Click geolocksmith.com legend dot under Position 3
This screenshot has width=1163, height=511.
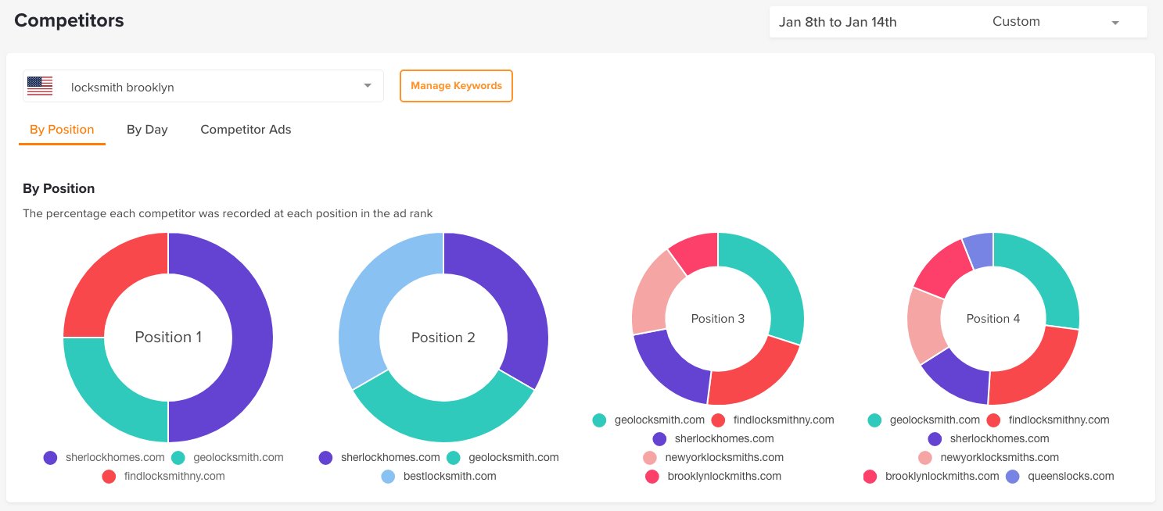tap(599, 420)
